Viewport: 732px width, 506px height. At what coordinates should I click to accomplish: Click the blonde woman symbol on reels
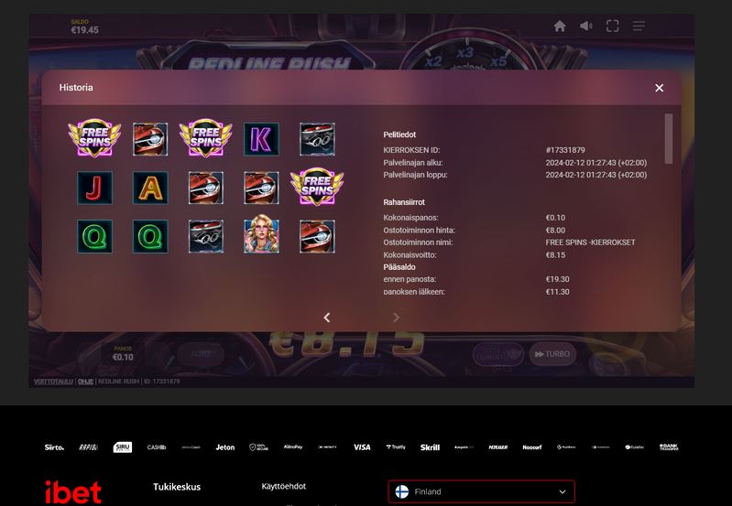click(x=261, y=235)
